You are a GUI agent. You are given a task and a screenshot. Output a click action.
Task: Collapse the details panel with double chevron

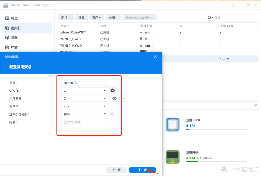tap(255, 106)
